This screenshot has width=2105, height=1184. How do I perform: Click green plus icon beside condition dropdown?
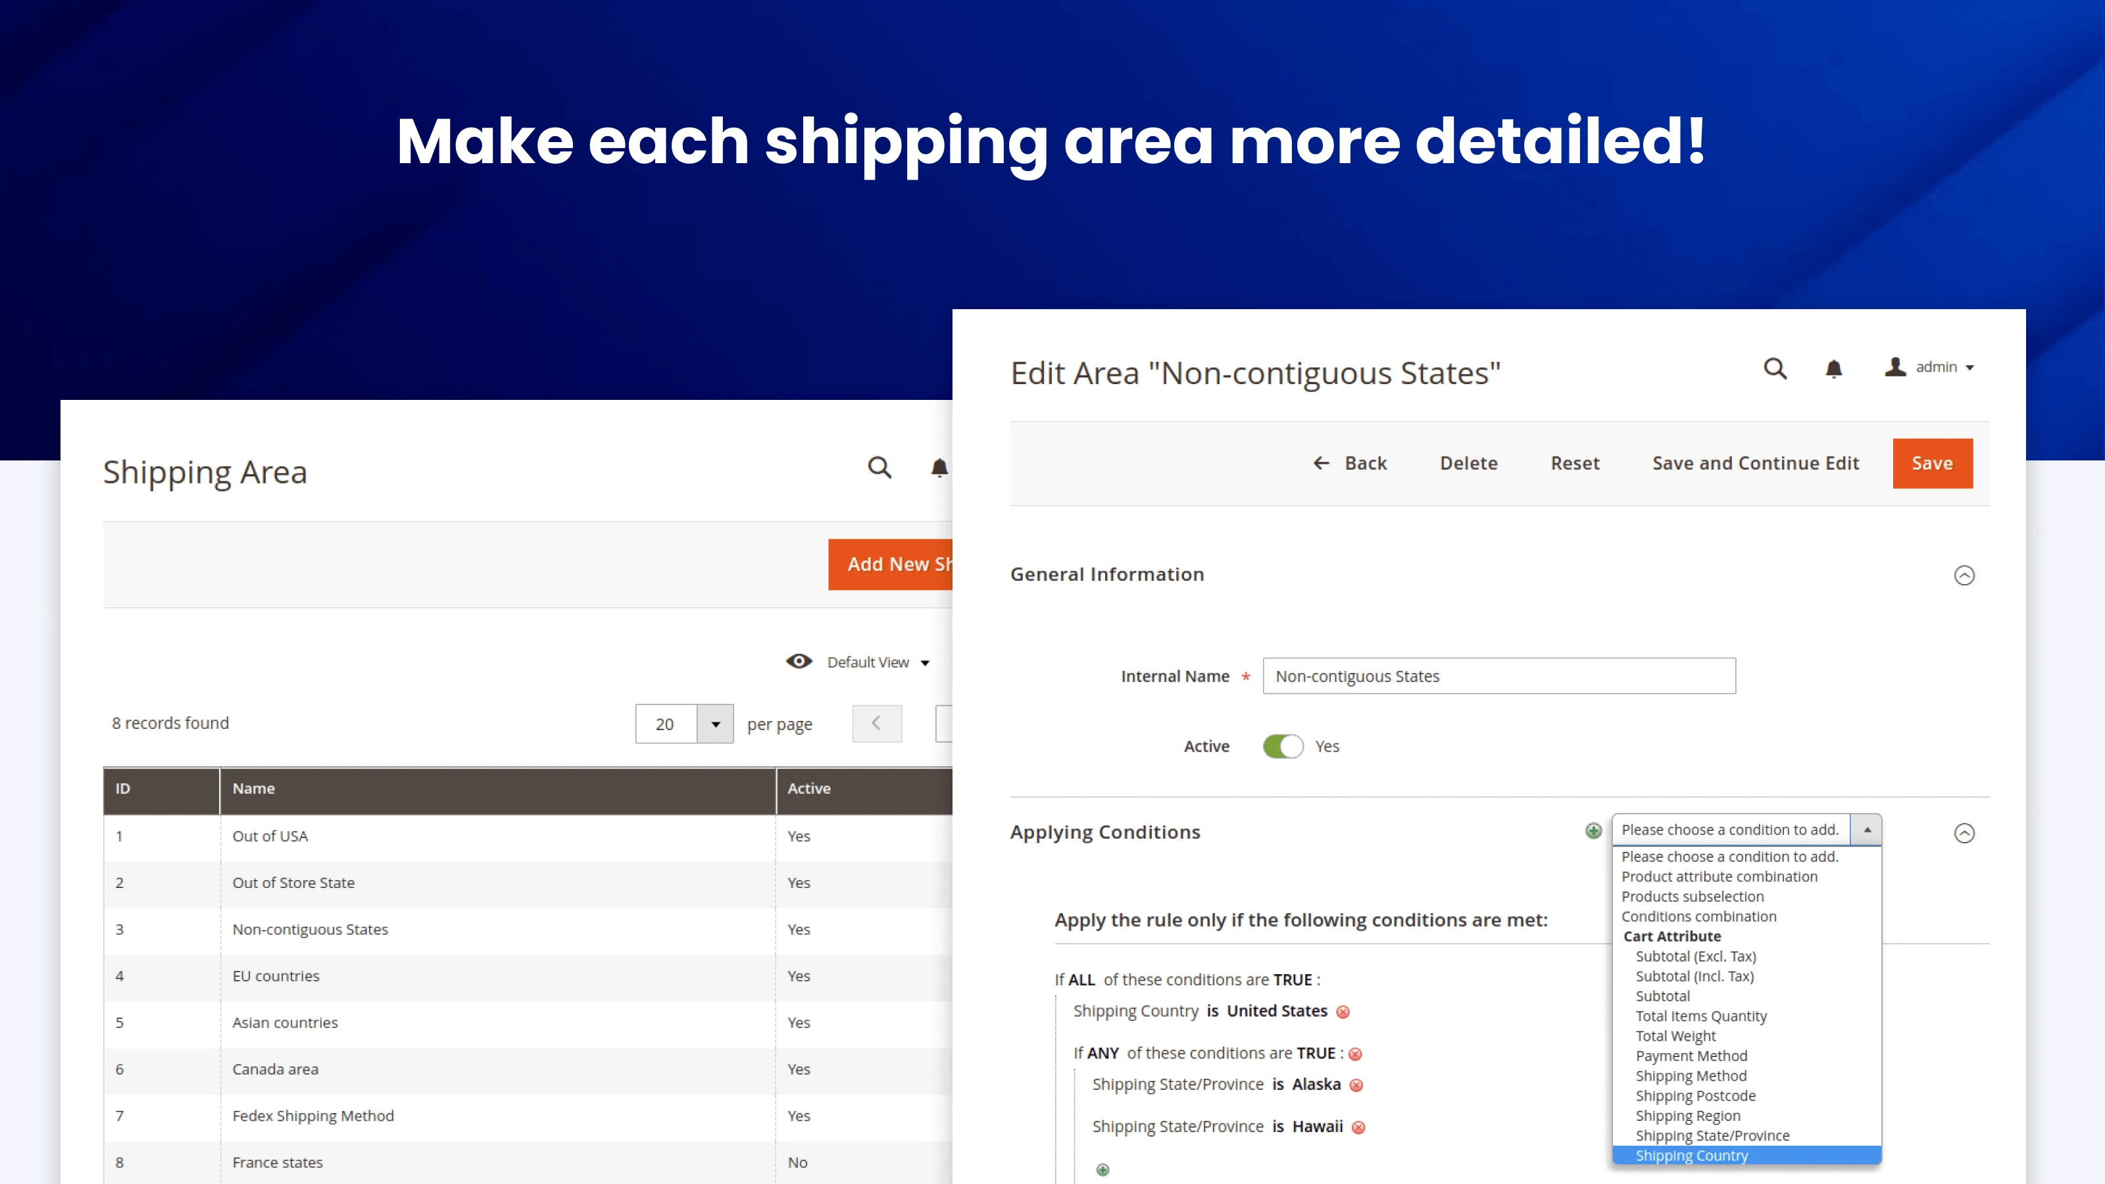pos(1593,831)
